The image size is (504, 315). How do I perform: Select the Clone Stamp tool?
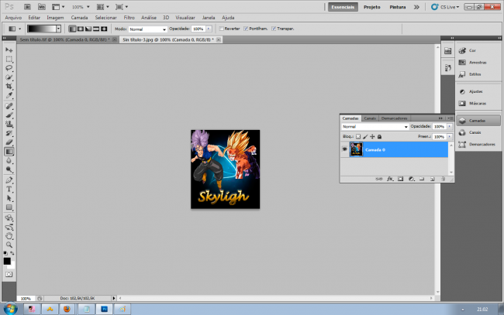pos(9,124)
